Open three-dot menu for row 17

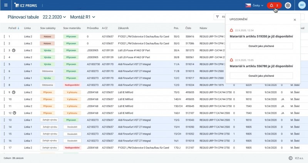pos(4,148)
